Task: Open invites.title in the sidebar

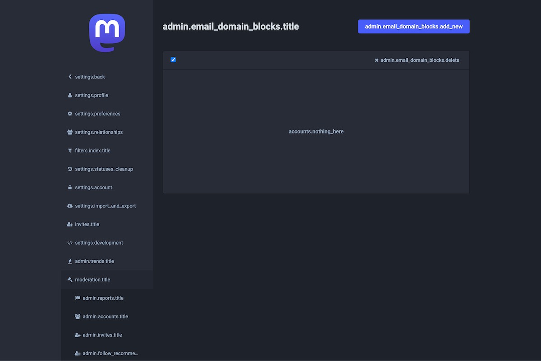Action: click(x=87, y=224)
